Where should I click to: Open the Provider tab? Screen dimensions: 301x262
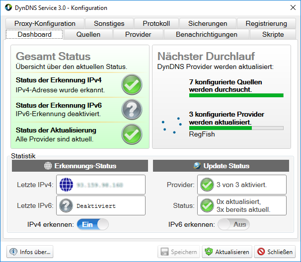pos(138,34)
